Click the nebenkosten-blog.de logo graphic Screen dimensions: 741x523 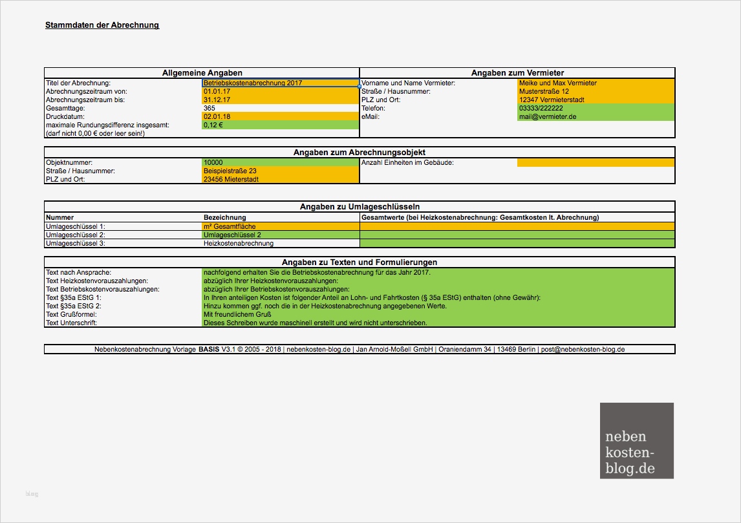click(x=636, y=440)
